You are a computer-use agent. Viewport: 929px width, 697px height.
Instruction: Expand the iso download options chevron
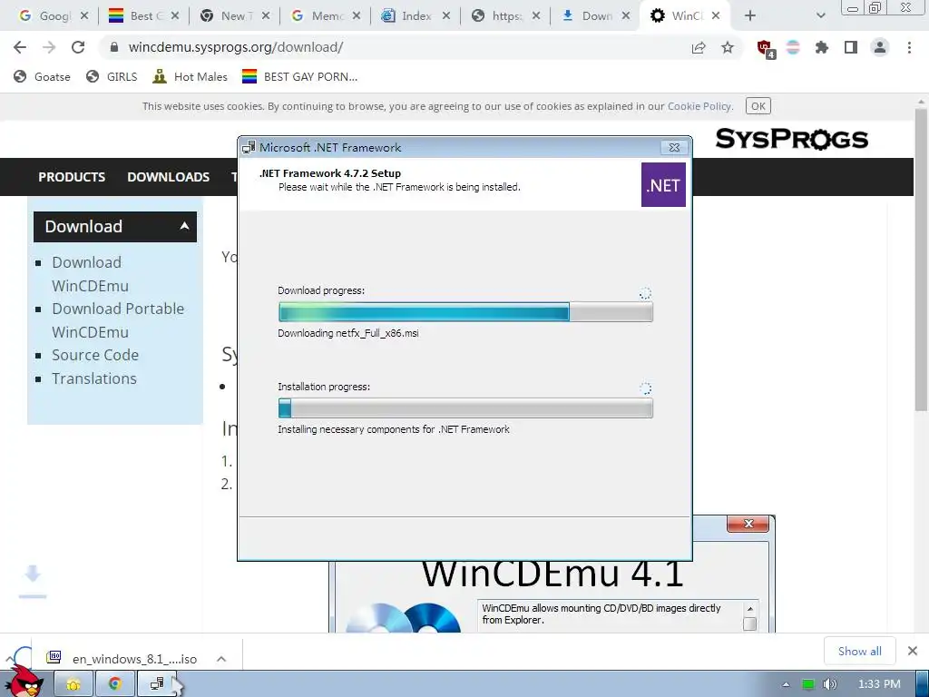(x=221, y=659)
